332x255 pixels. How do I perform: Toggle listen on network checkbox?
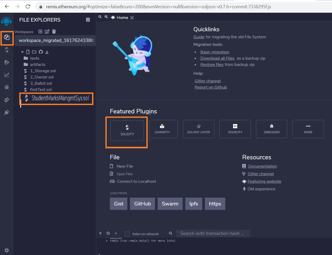tap(127, 234)
